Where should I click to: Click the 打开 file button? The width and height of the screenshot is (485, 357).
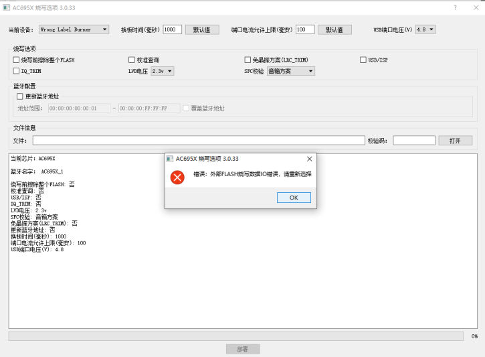pos(455,141)
